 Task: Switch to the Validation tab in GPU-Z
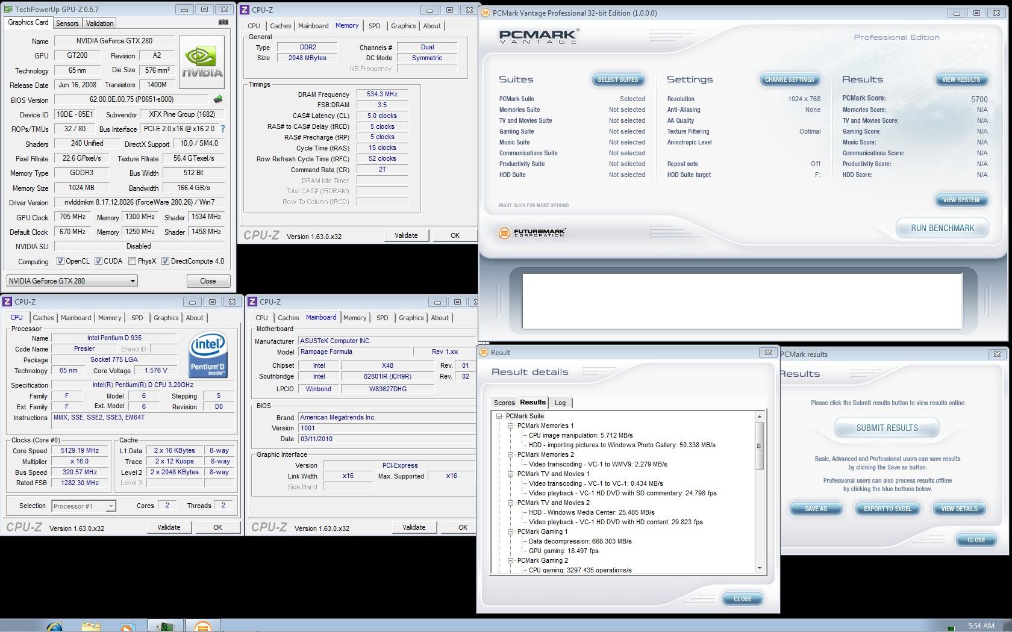click(99, 23)
